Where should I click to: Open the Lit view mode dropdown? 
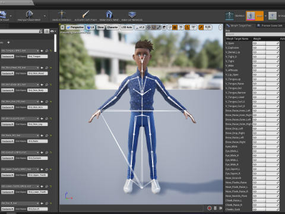coord(91,27)
